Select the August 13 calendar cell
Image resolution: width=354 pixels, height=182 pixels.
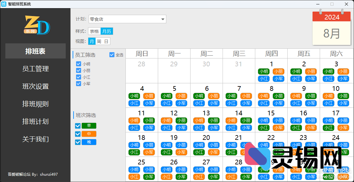[206, 113]
